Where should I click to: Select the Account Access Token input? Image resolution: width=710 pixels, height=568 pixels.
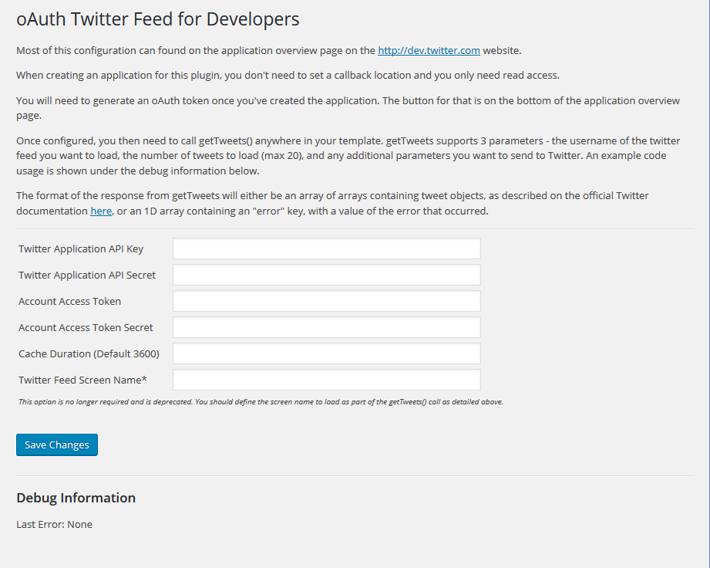click(x=326, y=302)
